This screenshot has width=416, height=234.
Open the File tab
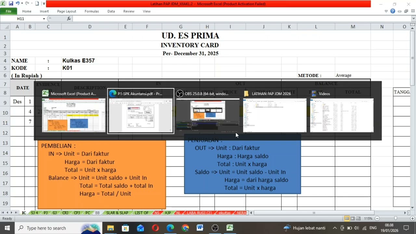pos(8,11)
